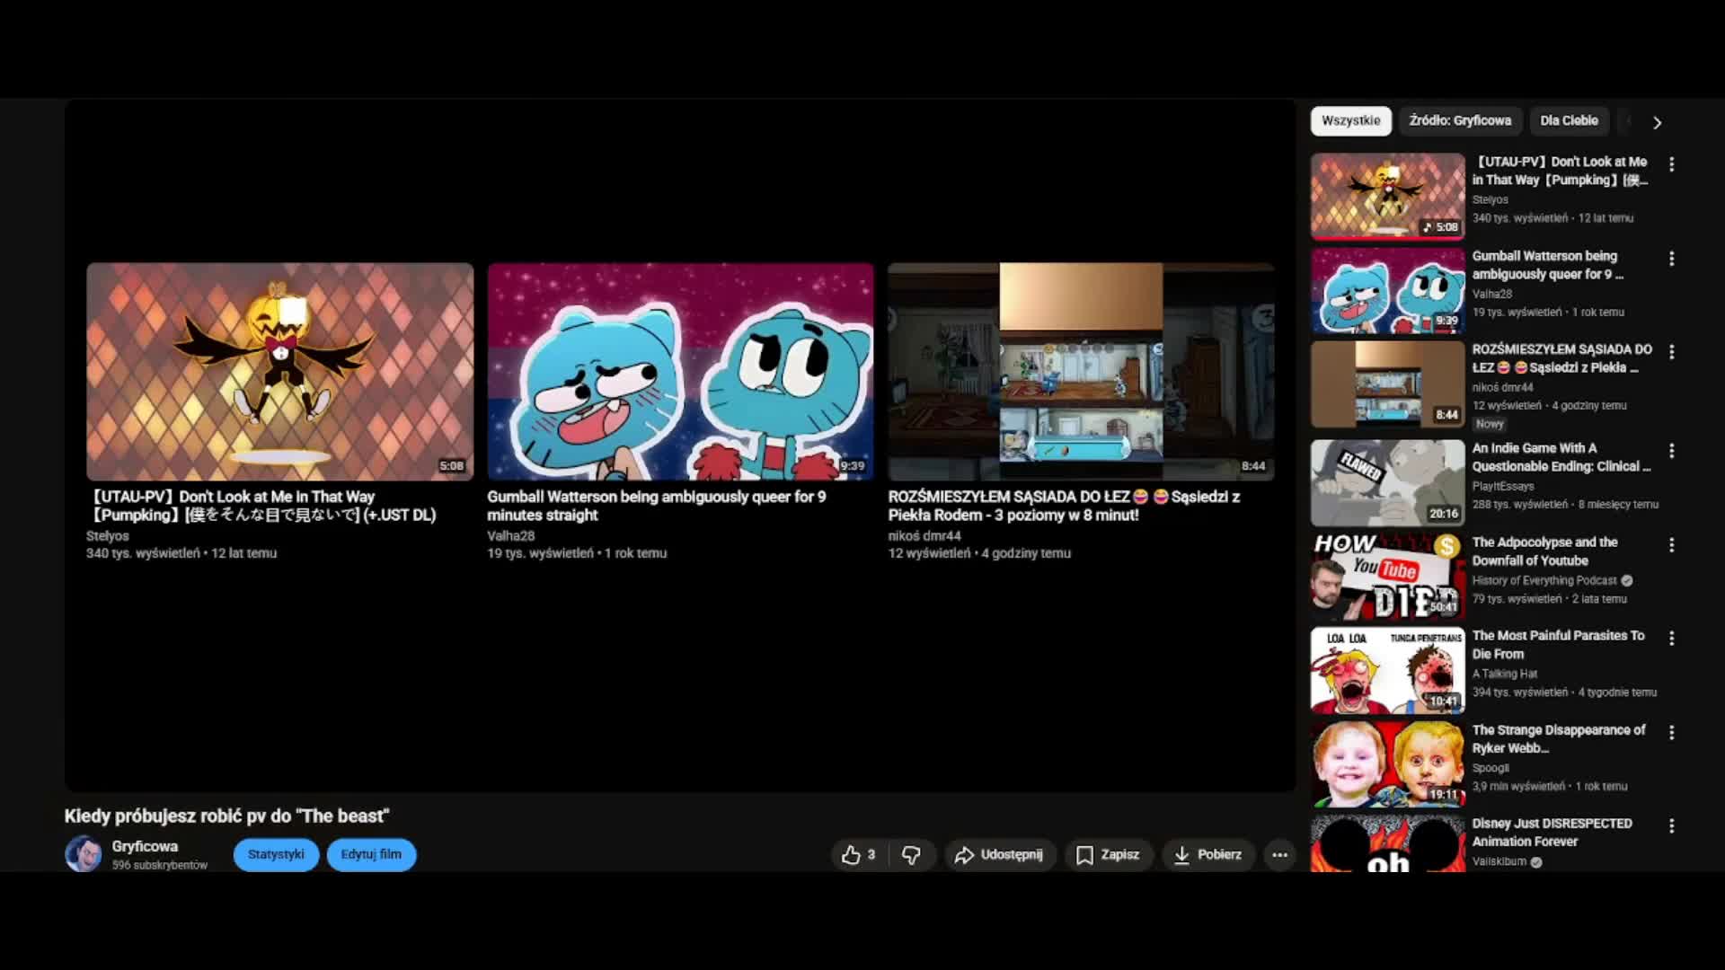Viewport: 1725px width, 970px height.
Task: Click the thumbs-up like icon
Action: pos(851,855)
